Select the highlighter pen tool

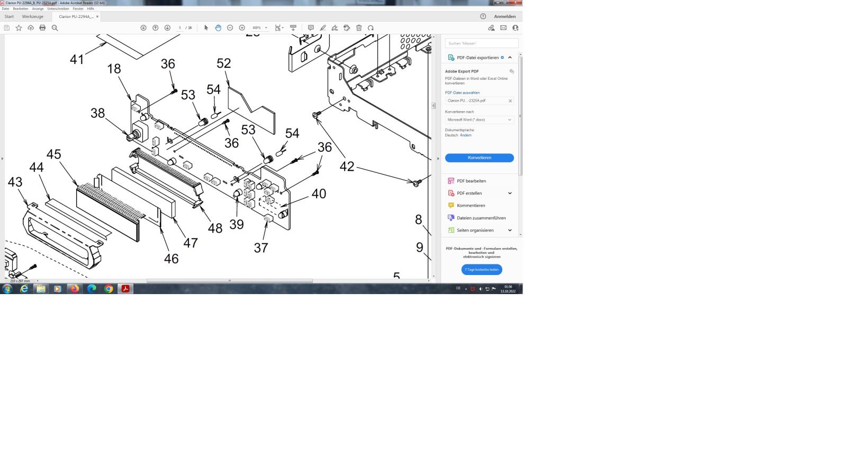[323, 28]
